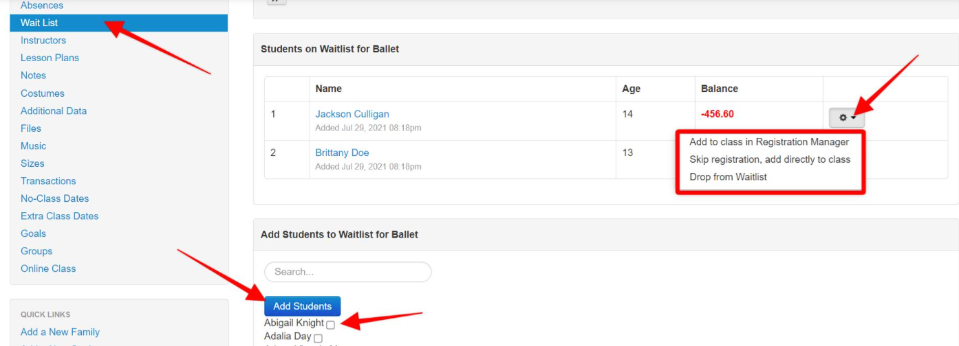Viewport: 959px width, 346px height.
Task: Choose Drop from Waitlist option
Action: pos(728,176)
